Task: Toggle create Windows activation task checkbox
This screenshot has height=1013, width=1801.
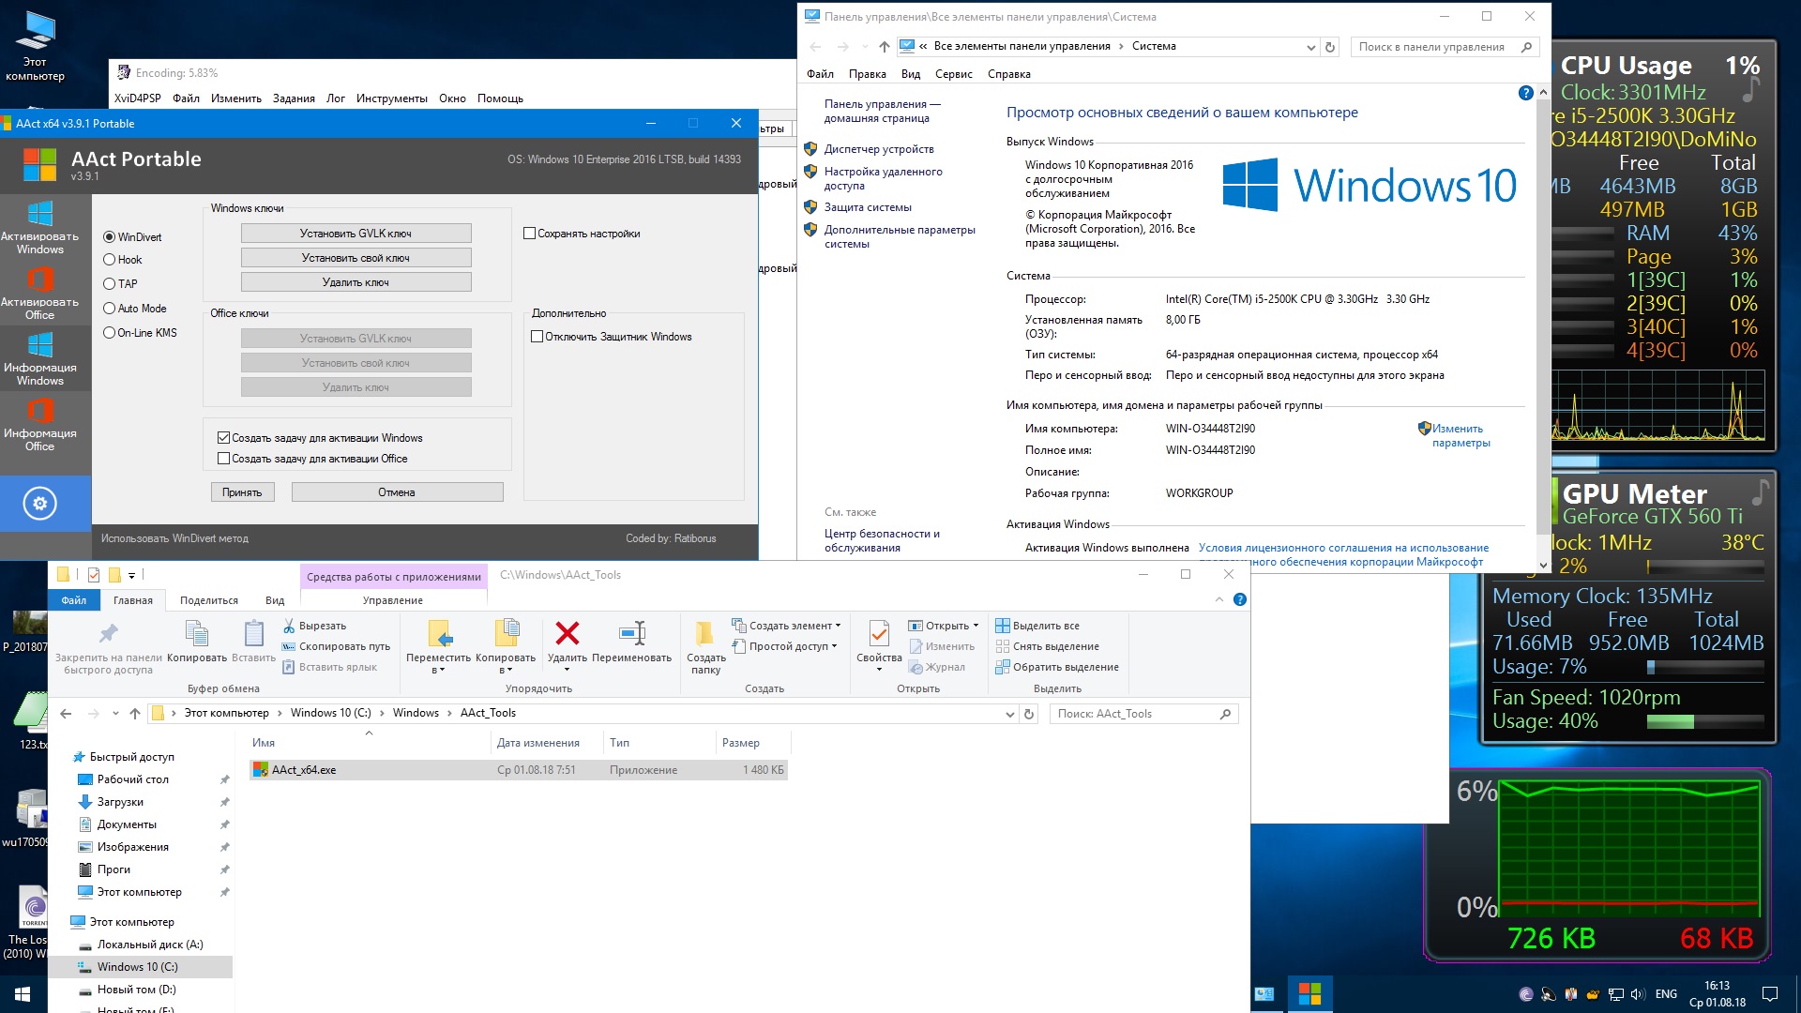Action: pos(223,438)
